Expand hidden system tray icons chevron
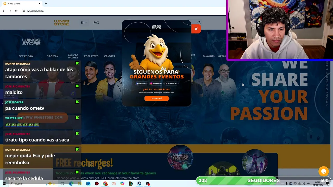The image size is (333, 187). [x=282, y=184]
